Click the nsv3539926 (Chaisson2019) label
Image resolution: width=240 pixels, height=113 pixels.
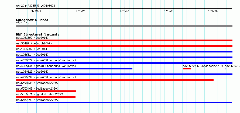point(203,66)
